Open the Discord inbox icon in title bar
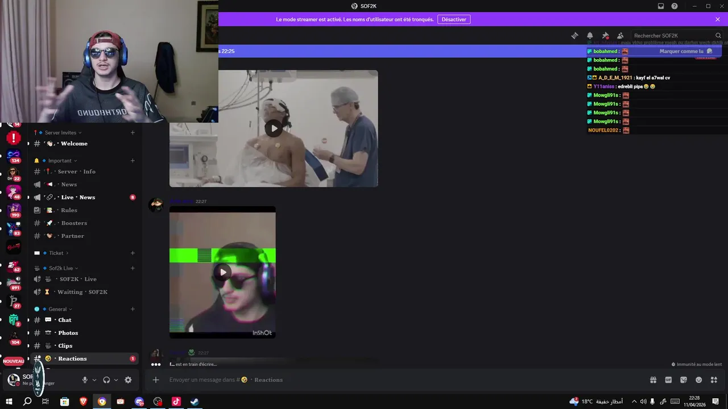 pyautogui.click(x=661, y=6)
